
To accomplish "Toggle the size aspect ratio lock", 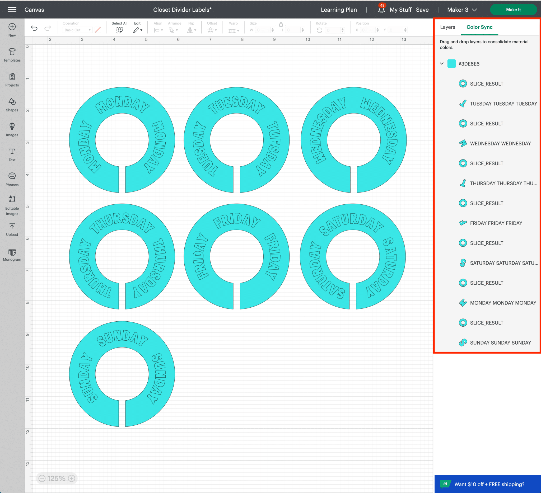I will pos(281,24).
